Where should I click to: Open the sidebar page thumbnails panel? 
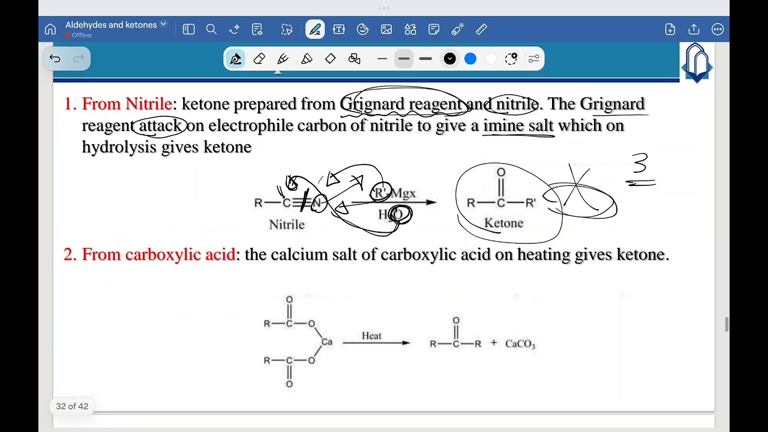[x=188, y=29]
